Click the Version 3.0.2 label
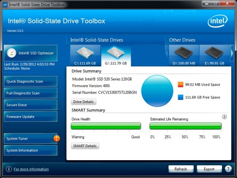 15,31
